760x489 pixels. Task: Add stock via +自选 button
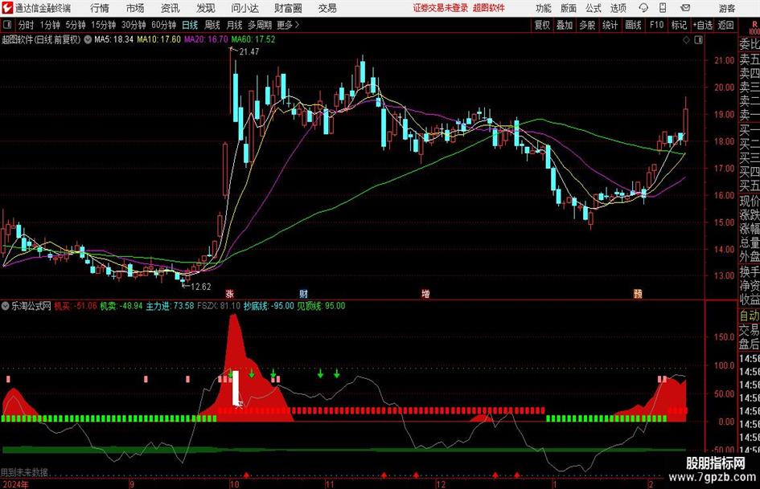pos(702,25)
